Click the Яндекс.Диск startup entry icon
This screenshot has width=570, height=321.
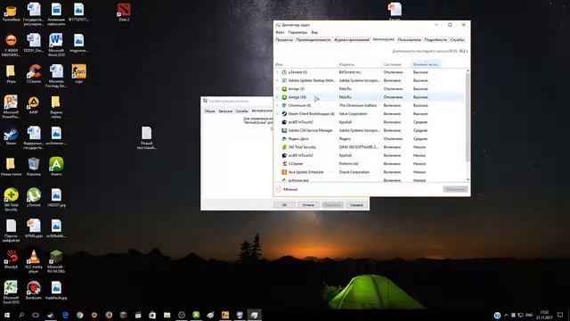[x=284, y=139]
